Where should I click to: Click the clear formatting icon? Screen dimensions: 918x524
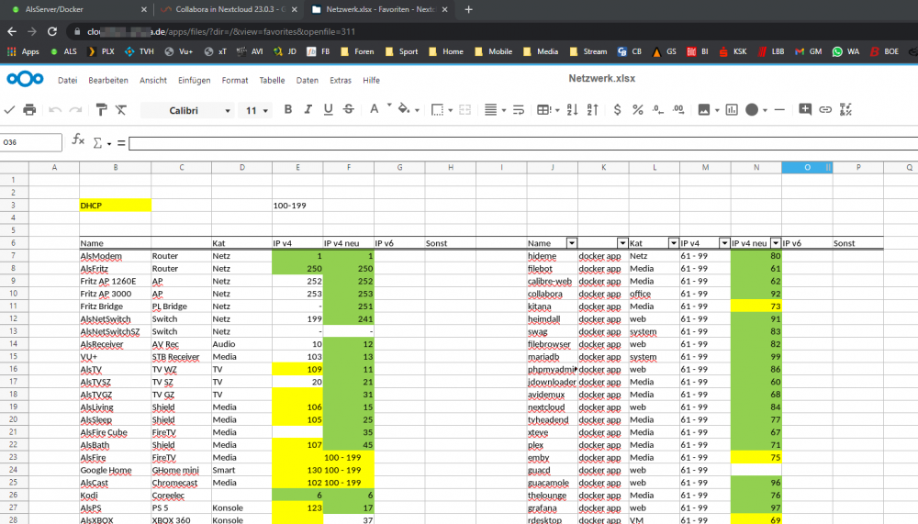click(x=121, y=109)
